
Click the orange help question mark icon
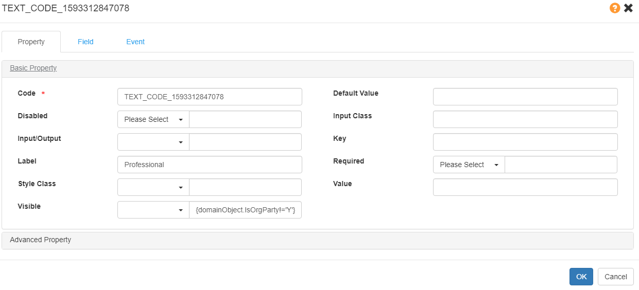point(615,8)
